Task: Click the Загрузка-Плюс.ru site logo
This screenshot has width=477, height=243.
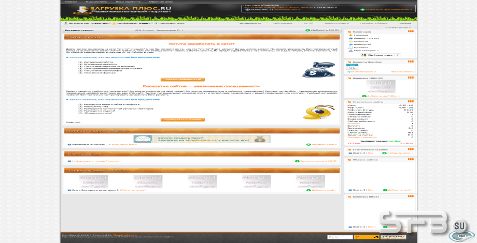Action: click(x=122, y=10)
